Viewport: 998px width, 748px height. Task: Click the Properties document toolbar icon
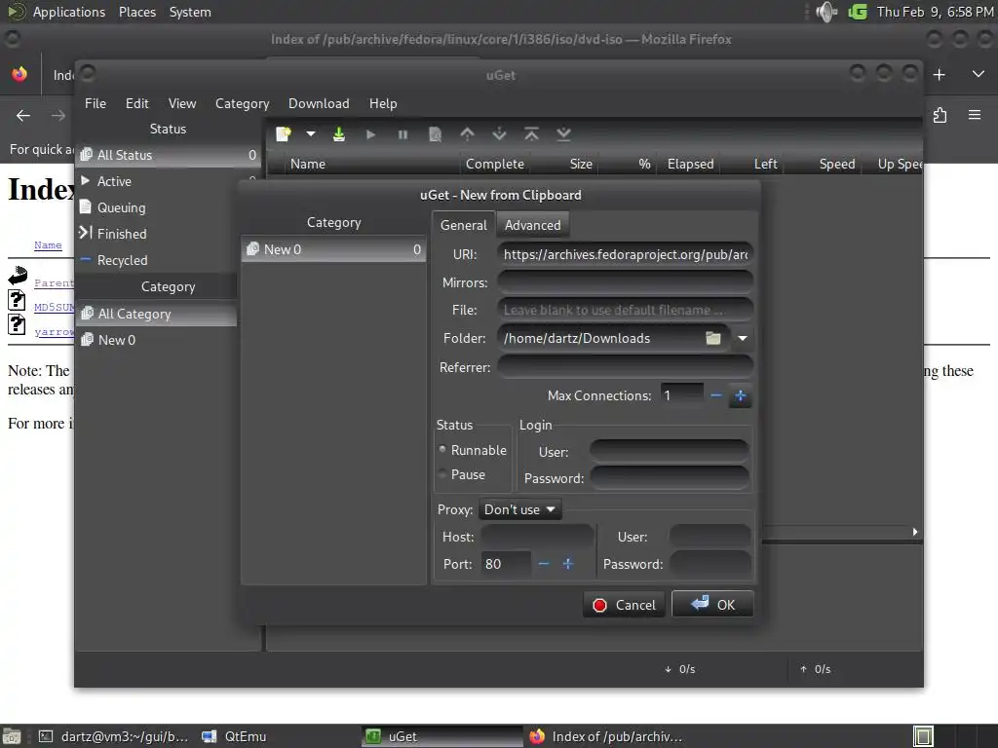pyautogui.click(x=436, y=134)
